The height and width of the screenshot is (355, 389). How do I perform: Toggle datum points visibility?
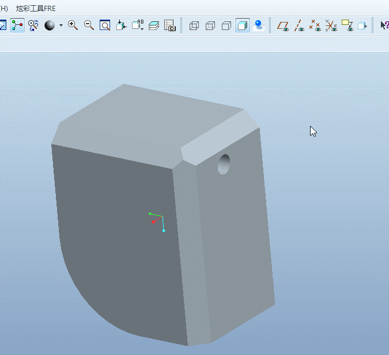point(315,25)
